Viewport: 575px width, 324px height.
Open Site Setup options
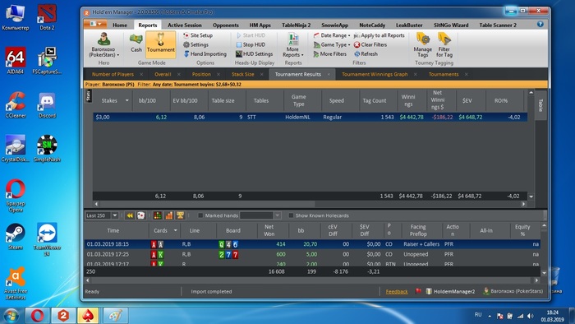[x=198, y=35]
